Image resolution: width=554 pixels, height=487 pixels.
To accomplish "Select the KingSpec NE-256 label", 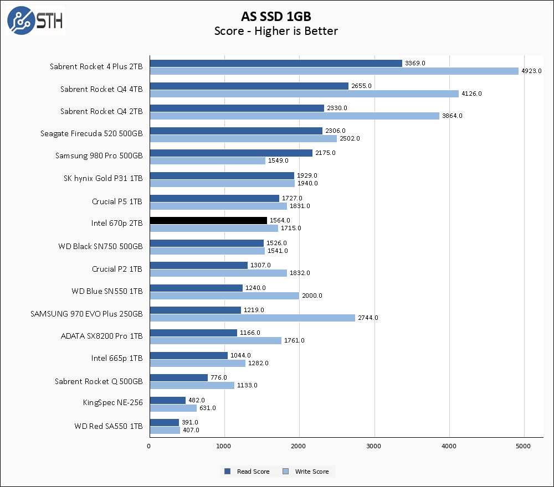I will click(112, 403).
